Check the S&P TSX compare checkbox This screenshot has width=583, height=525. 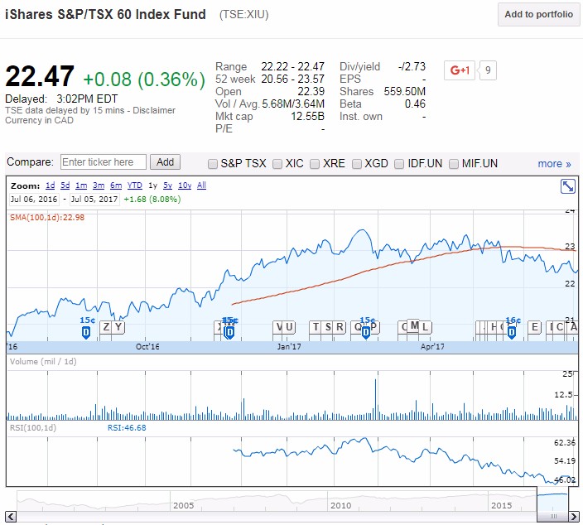(x=212, y=164)
